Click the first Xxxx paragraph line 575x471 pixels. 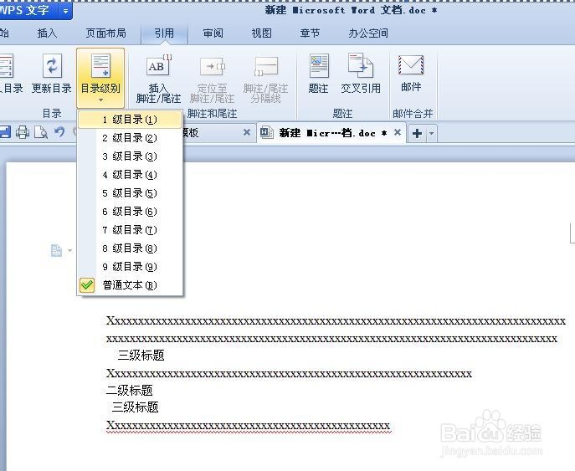[336, 321]
